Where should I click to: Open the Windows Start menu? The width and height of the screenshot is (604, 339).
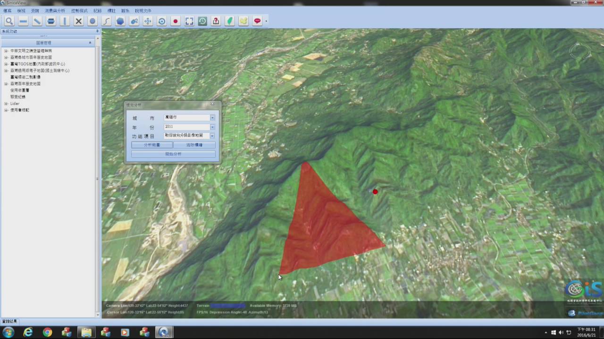point(8,332)
